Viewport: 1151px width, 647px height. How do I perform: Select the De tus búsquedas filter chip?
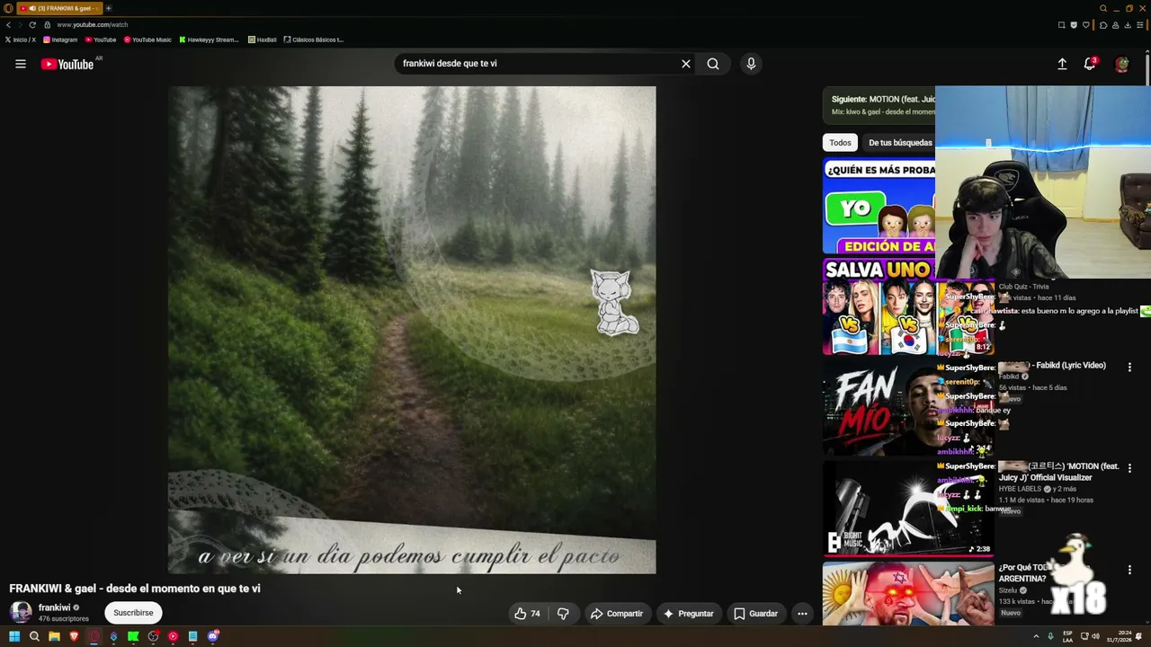coord(899,143)
